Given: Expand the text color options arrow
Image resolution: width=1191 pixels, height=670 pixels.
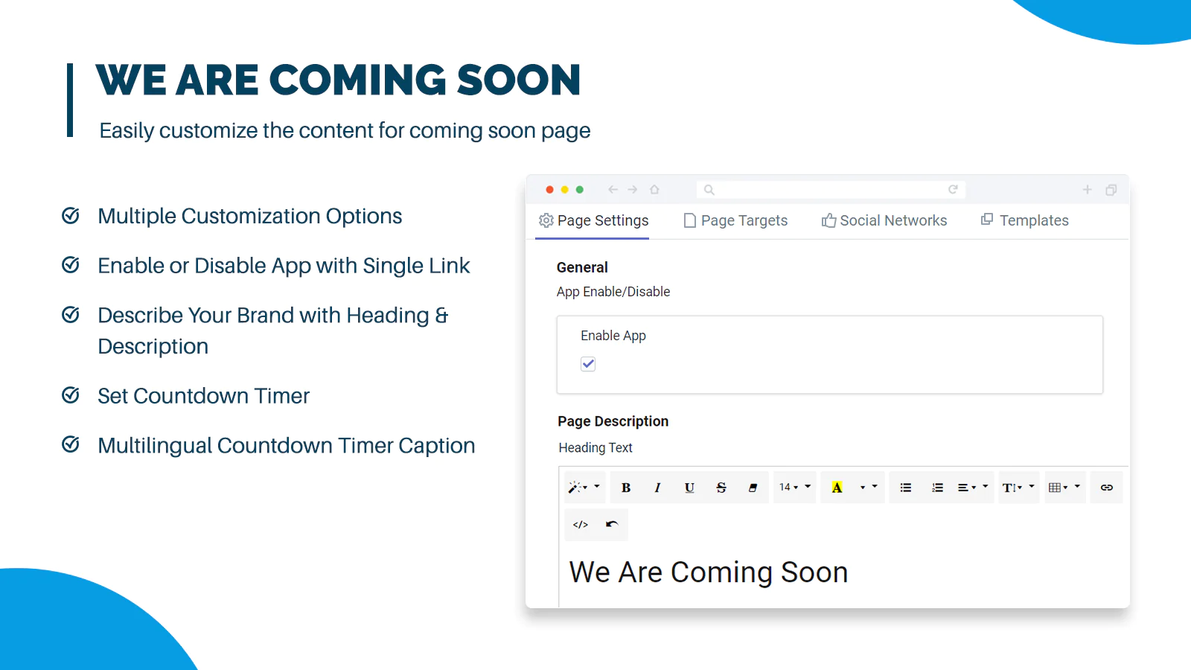Looking at the screenshot, I should pyautogui.click(x=869, y=488).
